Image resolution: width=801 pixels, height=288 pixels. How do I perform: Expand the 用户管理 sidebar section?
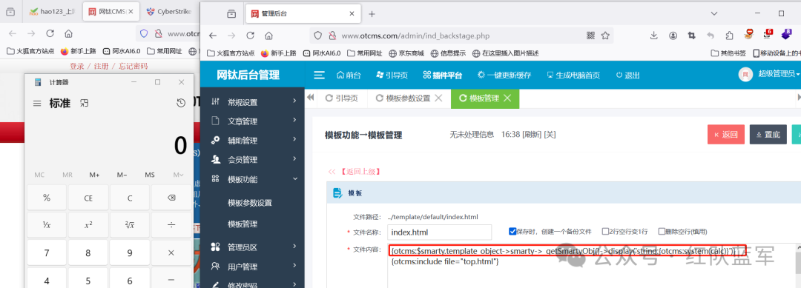point(252,267)
